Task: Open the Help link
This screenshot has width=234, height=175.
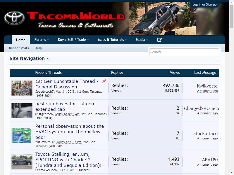Action: (x=38, y=48)
